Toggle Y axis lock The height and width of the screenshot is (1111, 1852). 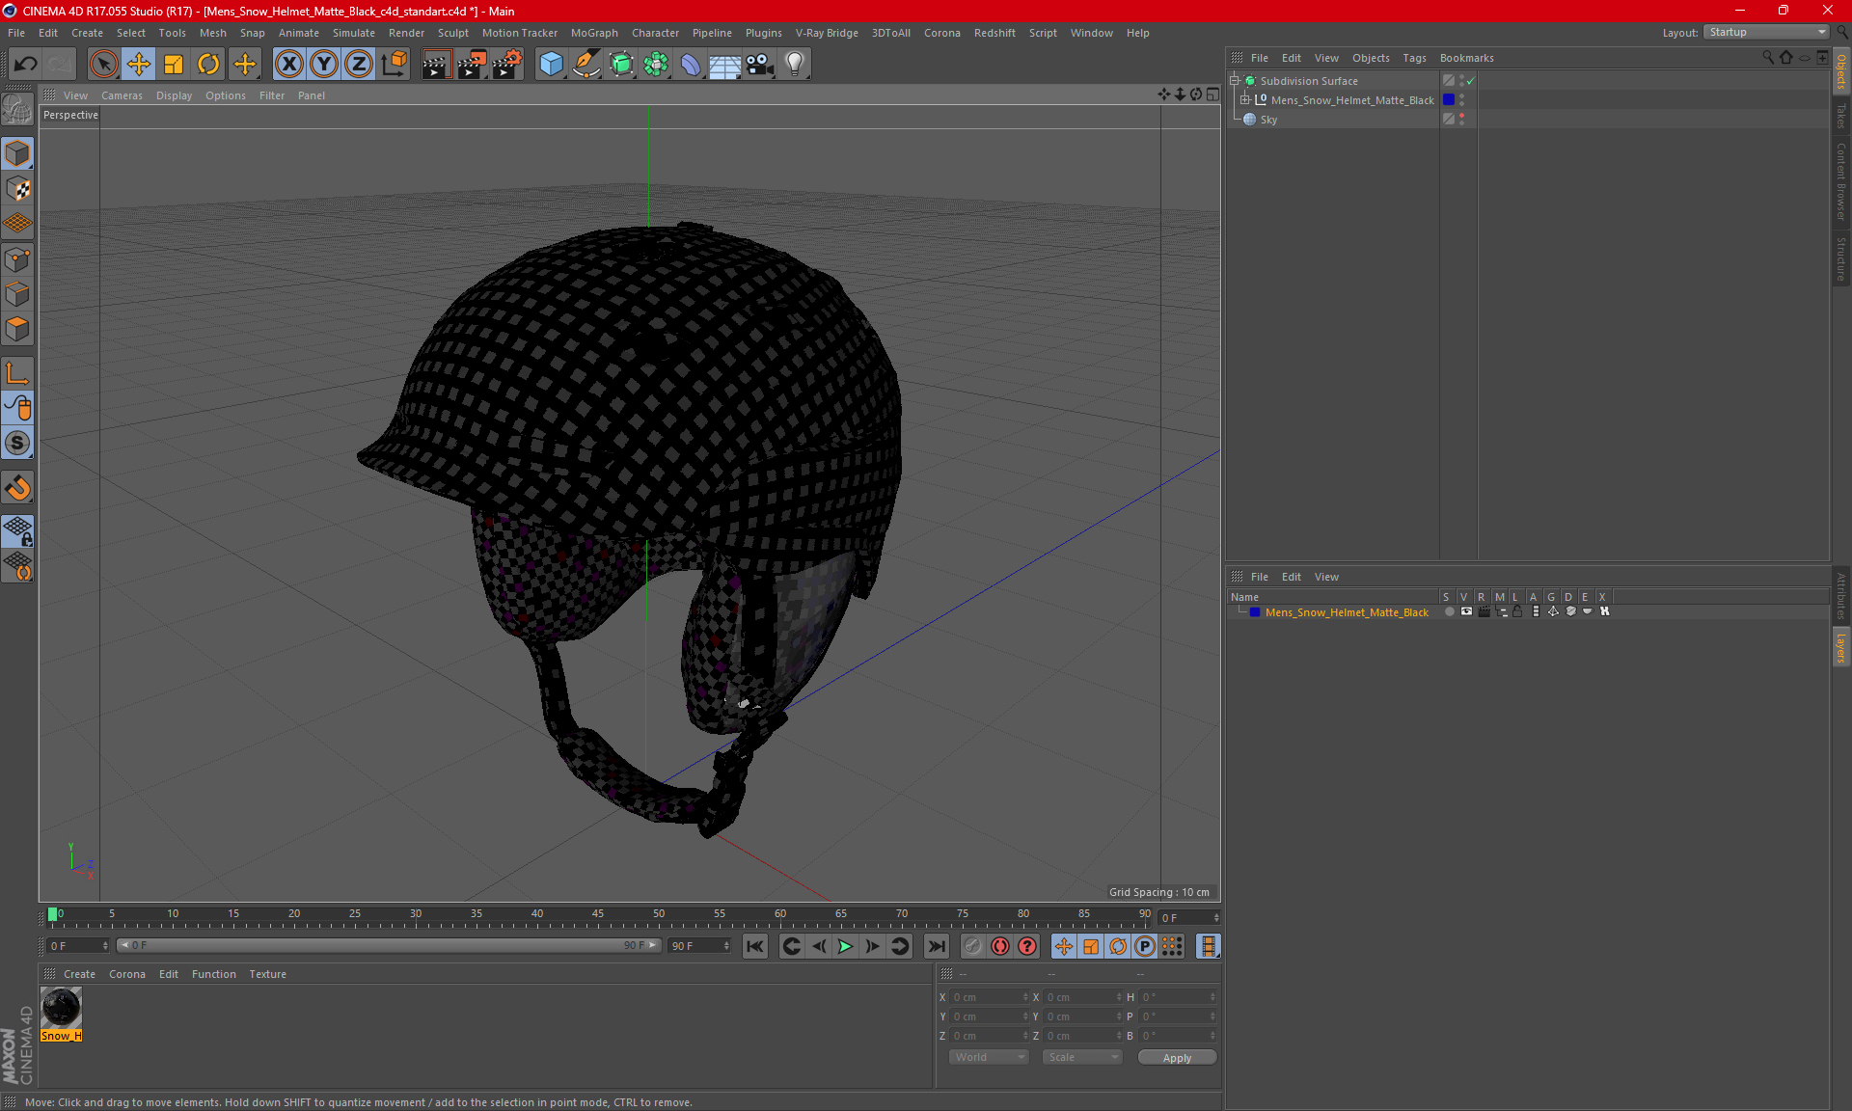pos(324,65)
